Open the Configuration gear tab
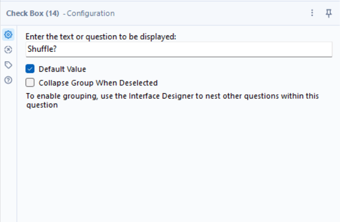 tap(8, 35)
